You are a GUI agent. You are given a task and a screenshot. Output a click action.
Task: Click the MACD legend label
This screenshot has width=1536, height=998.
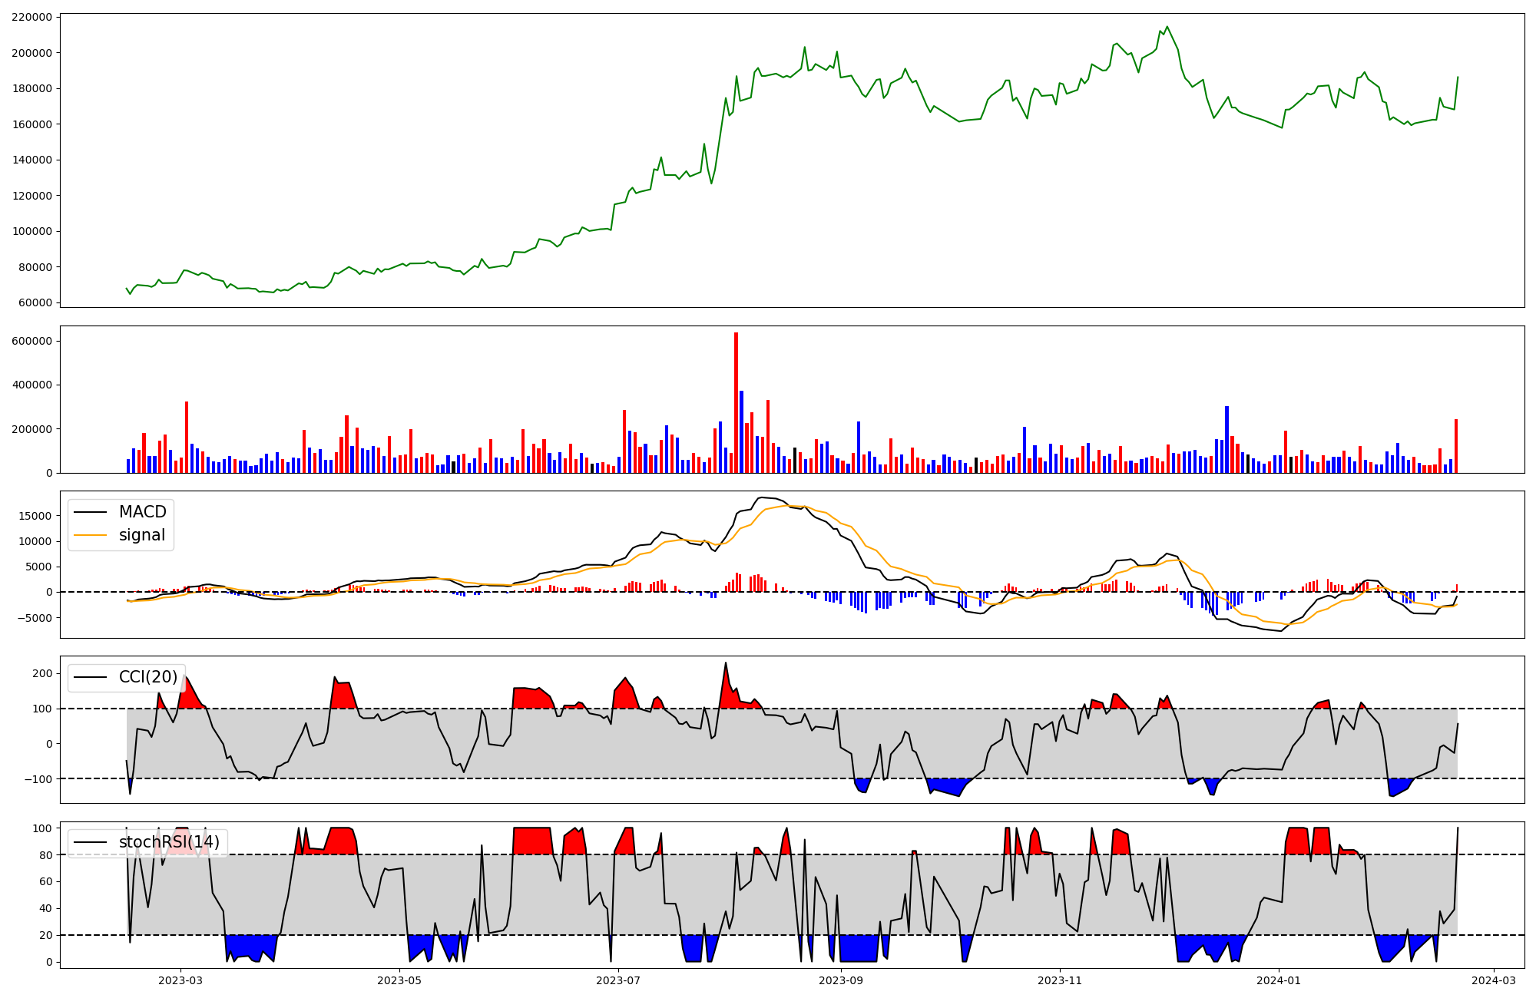[142, 512]
